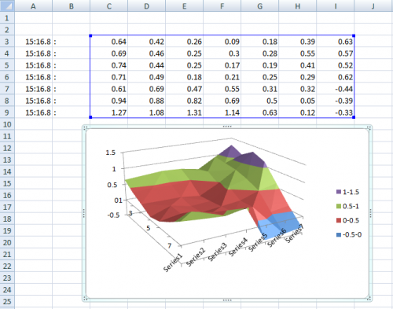Click cell containing 0.09 in column F
Image resolution: width=393 pixels, height=309 pixels.
coord(222,42)
